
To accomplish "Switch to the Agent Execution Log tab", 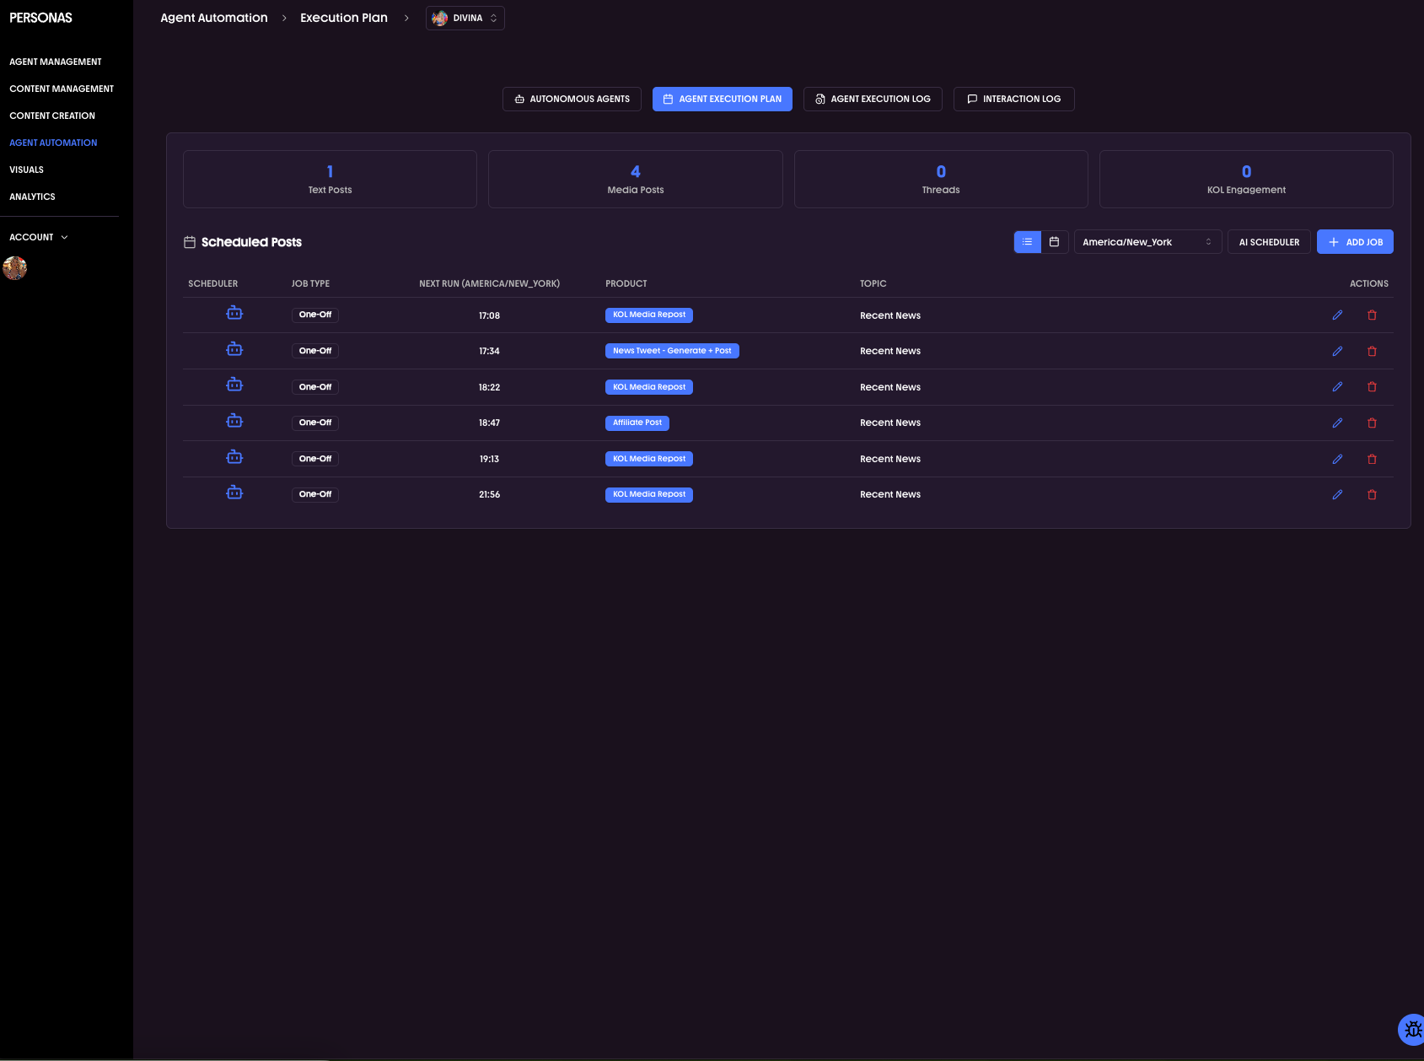I will click(x=873, y=99).
